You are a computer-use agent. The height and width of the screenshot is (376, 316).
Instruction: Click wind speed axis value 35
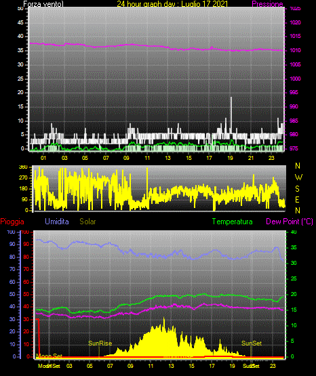pos(20,50)
